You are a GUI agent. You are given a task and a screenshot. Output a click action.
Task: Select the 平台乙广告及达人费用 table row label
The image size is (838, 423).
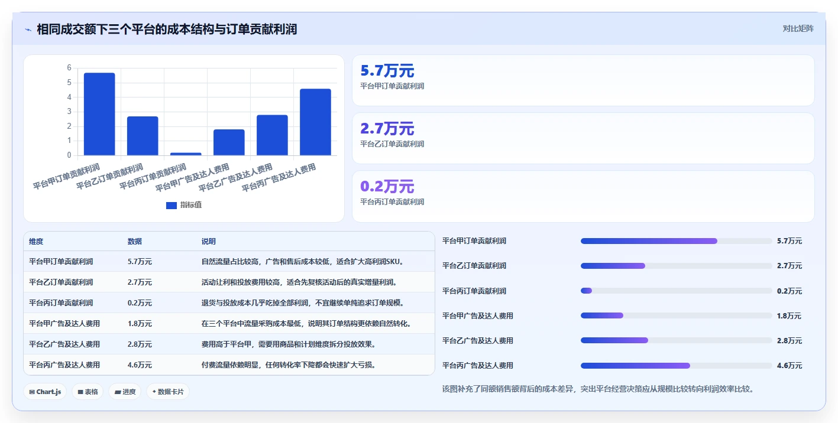point(64,344)
